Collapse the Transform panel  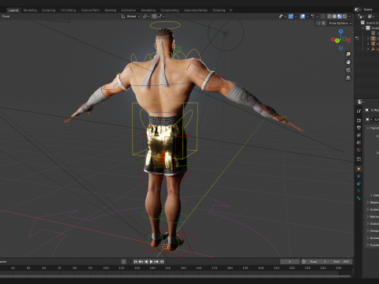coord(368,128)
